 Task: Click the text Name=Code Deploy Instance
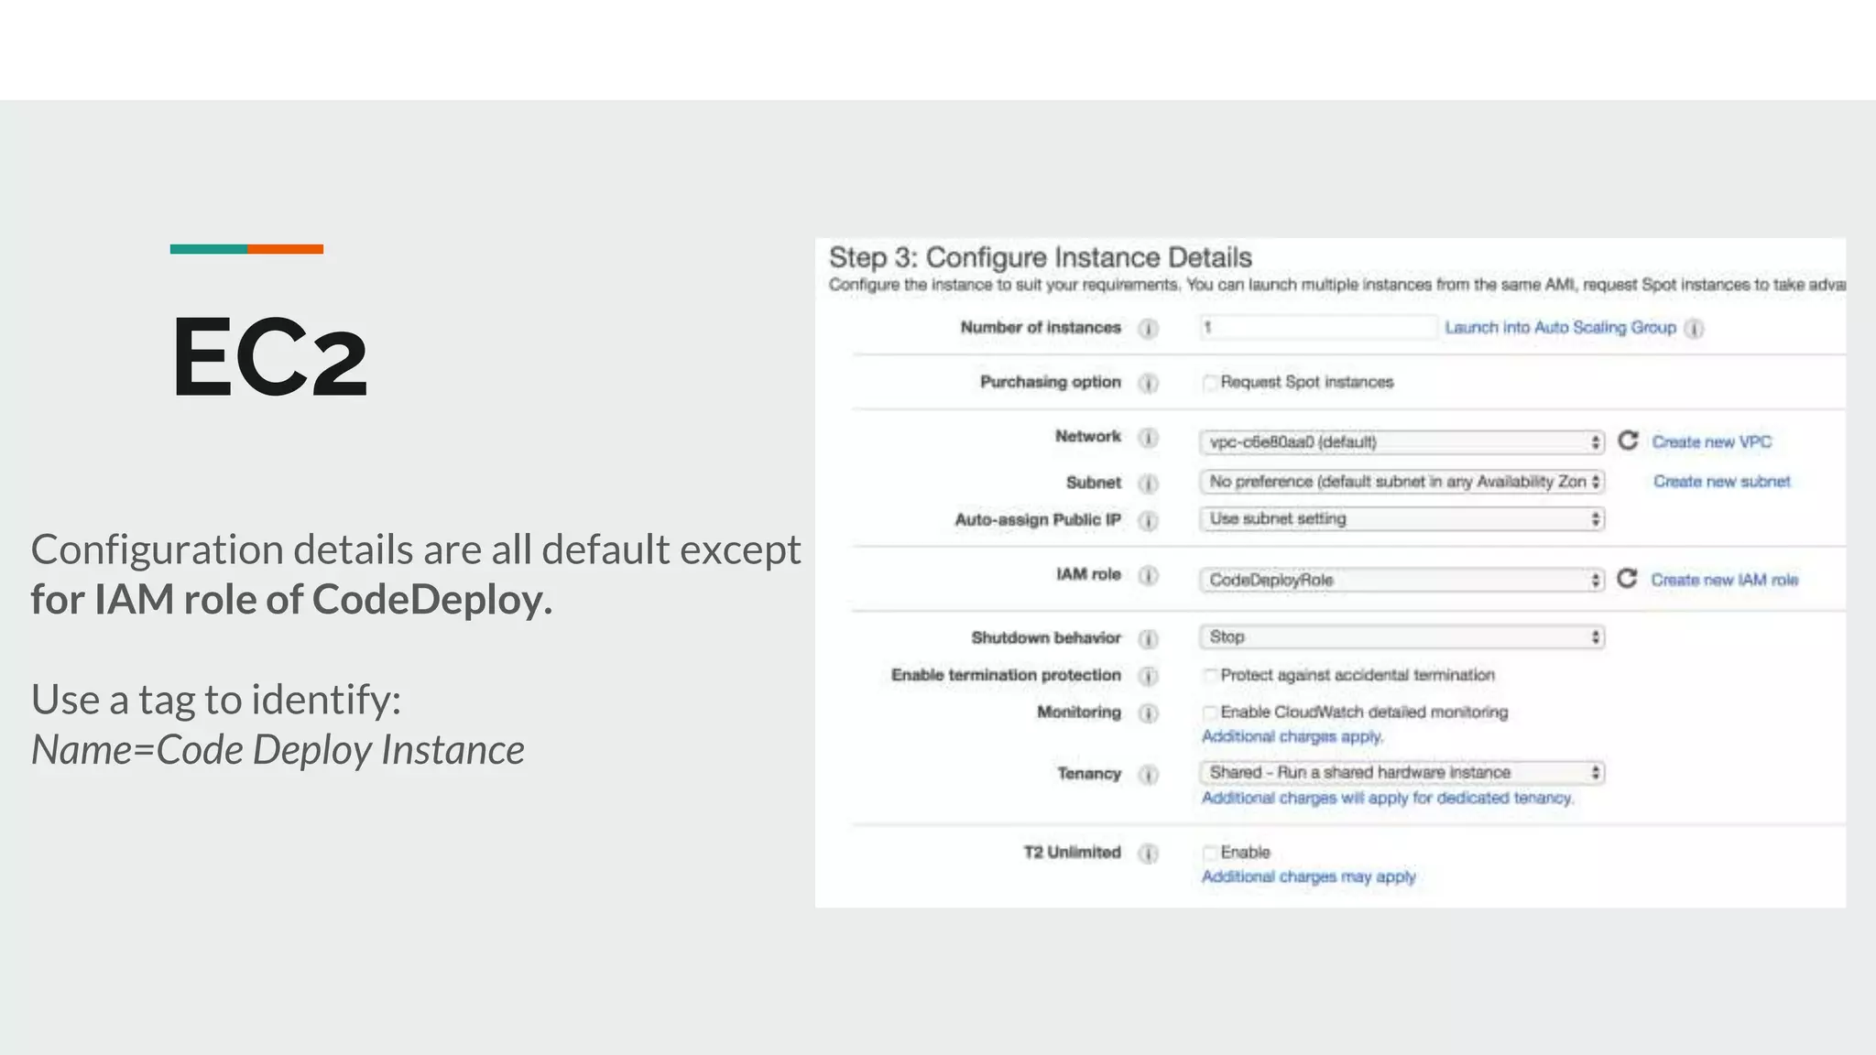point(278,750)
